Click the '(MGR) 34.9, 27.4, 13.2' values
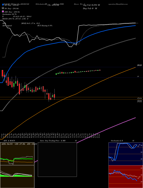The height and width of the screenshot is (188, 143). pos(30,23)
